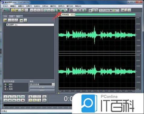Image resolution: width=144 pixels, height=114 pixels.
Task: Switch to the second tab of the left panel
Action: click(x=12, y=16)
